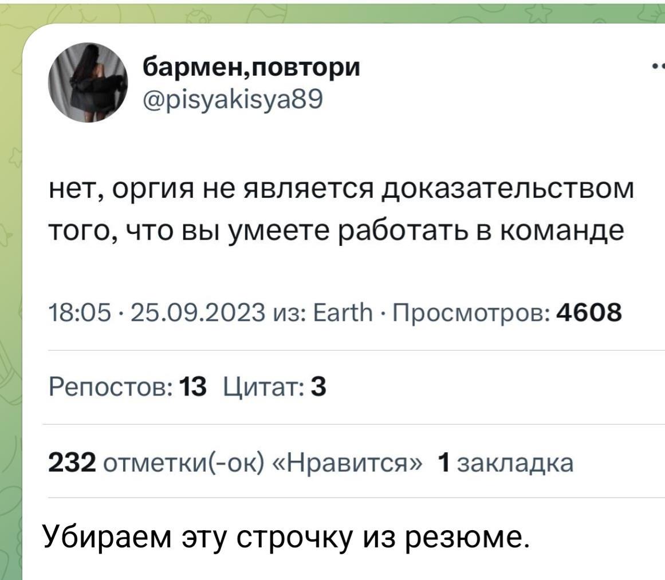Viewport: 665px width, 580px height.
Task: Click the display name бармен,повтори
Action: tap(251, 68)
